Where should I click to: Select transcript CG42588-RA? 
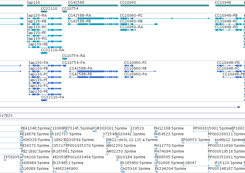pos(79,15)
